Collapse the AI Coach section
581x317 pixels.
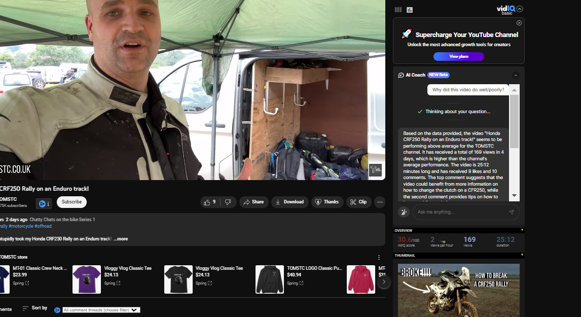516,76
